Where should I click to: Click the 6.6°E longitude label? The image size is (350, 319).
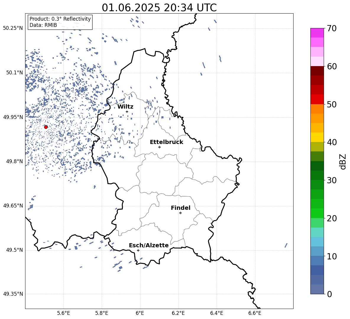point(255,313)
